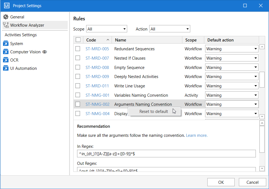Open the Scope filter dropdown
This screenshot has width=269, height=189.
(107, 29)
